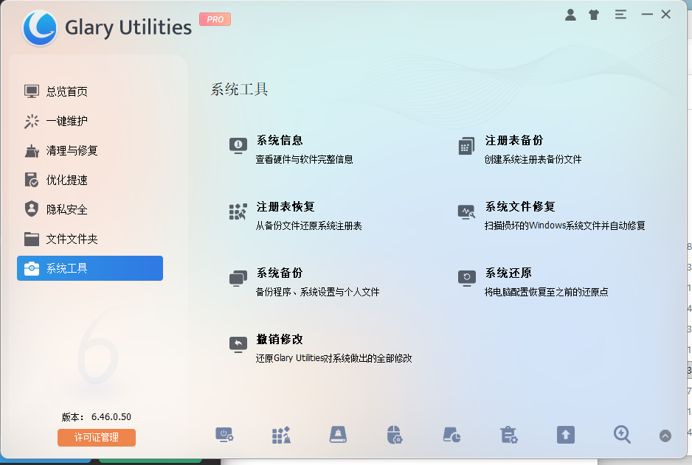This screenshot has height=465, width=692.
Task: Expand the bottom toolbar chevron
Action: click(665, 436)
